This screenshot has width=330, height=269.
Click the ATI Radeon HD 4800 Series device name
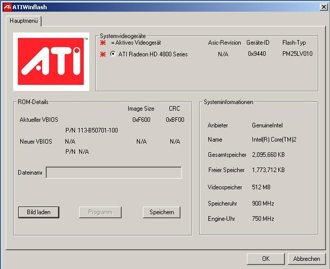153,54
